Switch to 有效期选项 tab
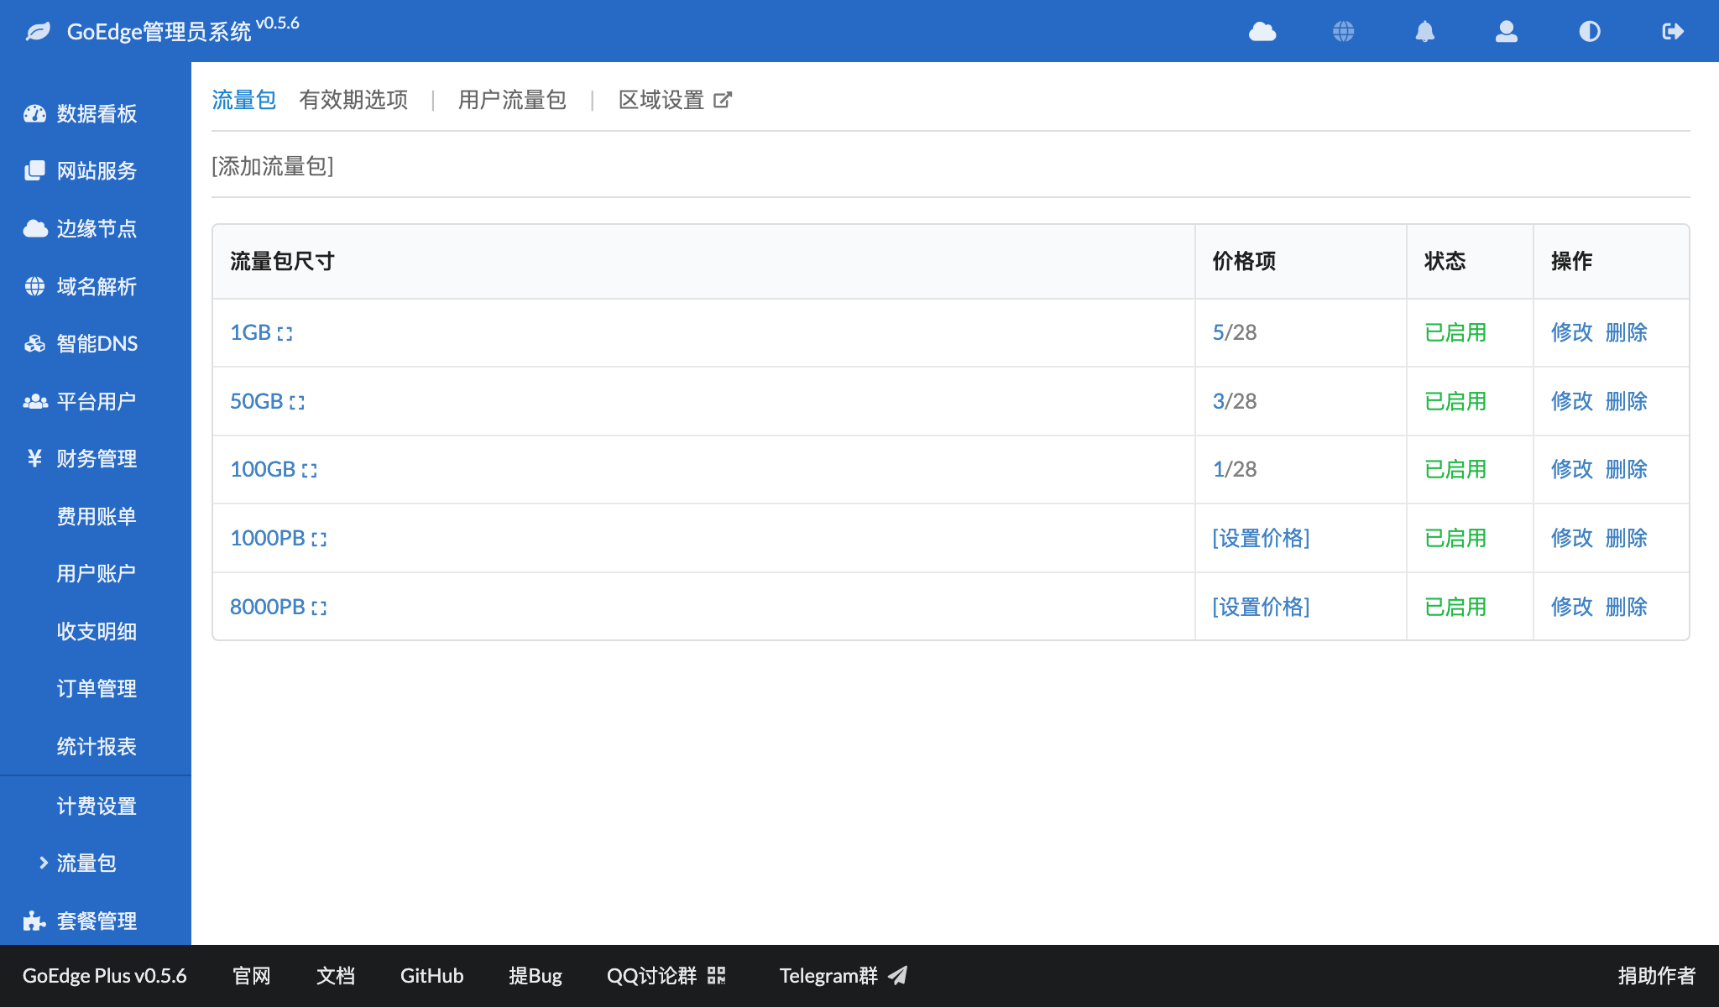 (x=353, y=100)
